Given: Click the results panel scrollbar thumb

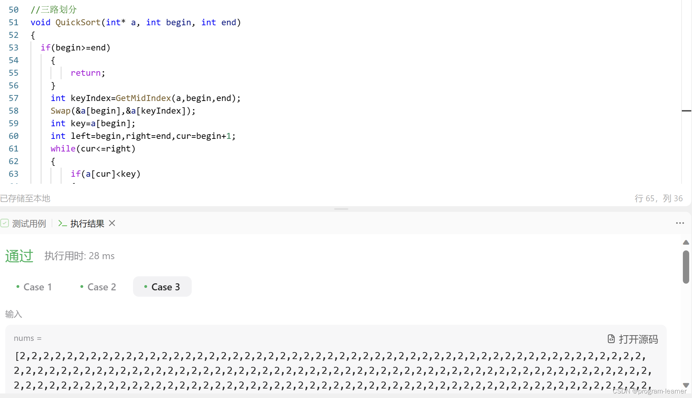Looking at the screenshot, I should tap(686, 267).
